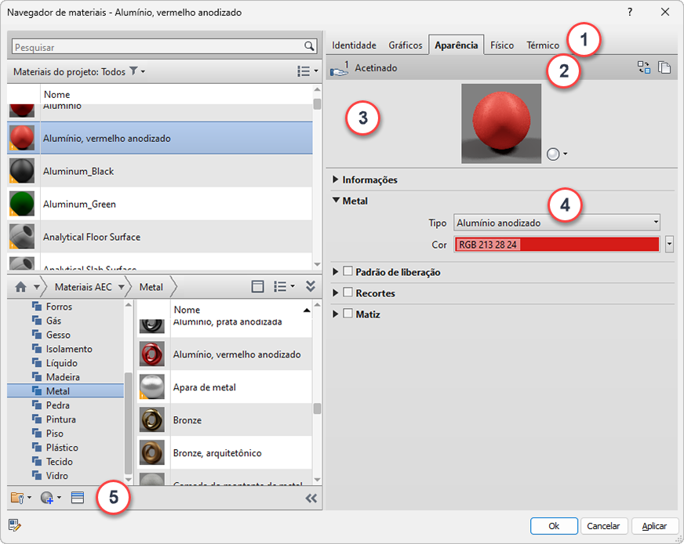Image resolution: width=684 pixels, height=544 pixels.
Task: Select the Metal library category
Action: pos(65,391)
